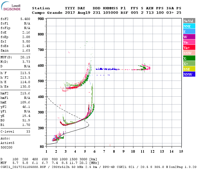Click the foF1 N/A value
The width and height of the screenshot is (197, 169).
27,23
